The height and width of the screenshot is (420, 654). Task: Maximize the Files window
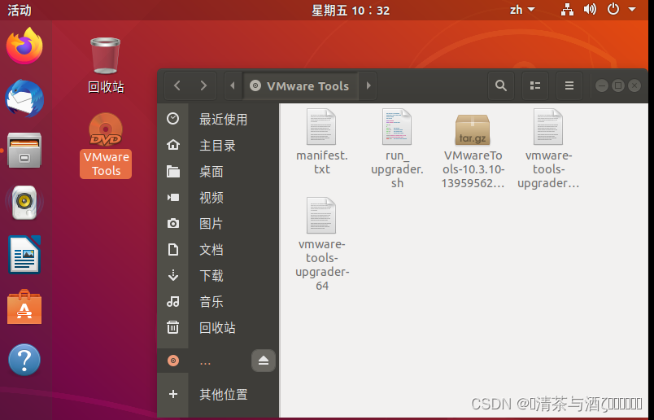pos(618,85)
